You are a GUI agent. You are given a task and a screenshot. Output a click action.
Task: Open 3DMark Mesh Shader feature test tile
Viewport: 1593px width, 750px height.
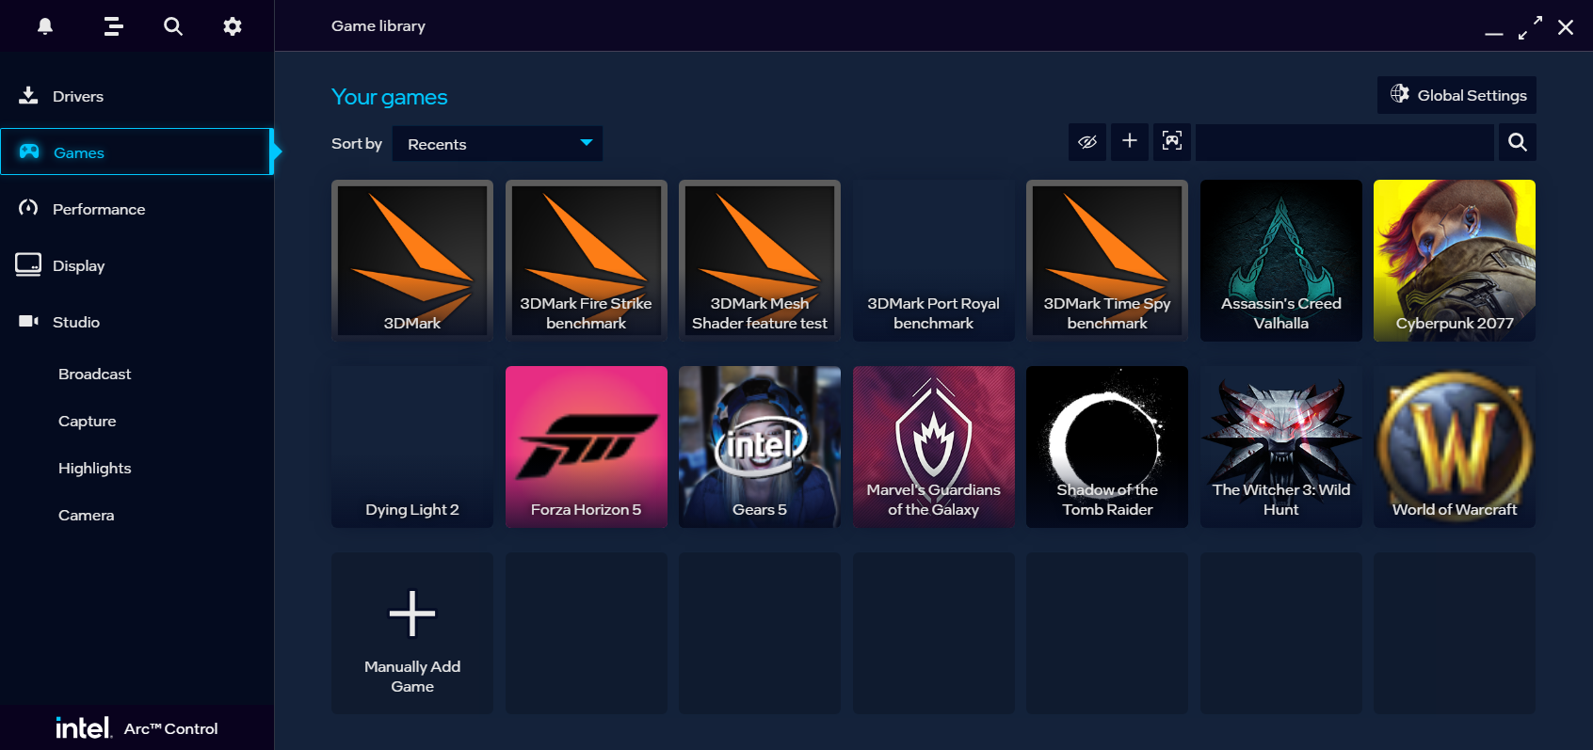[760, 261]
